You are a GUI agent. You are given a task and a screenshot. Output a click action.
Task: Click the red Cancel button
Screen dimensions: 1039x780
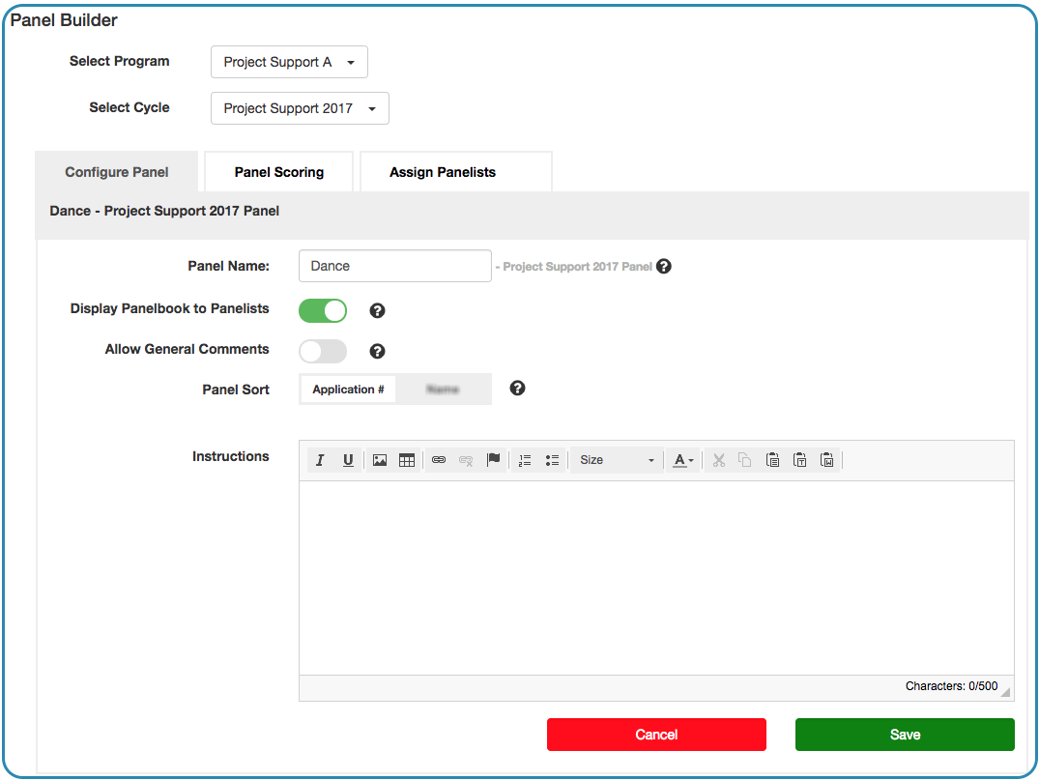(x=656, y=735)
